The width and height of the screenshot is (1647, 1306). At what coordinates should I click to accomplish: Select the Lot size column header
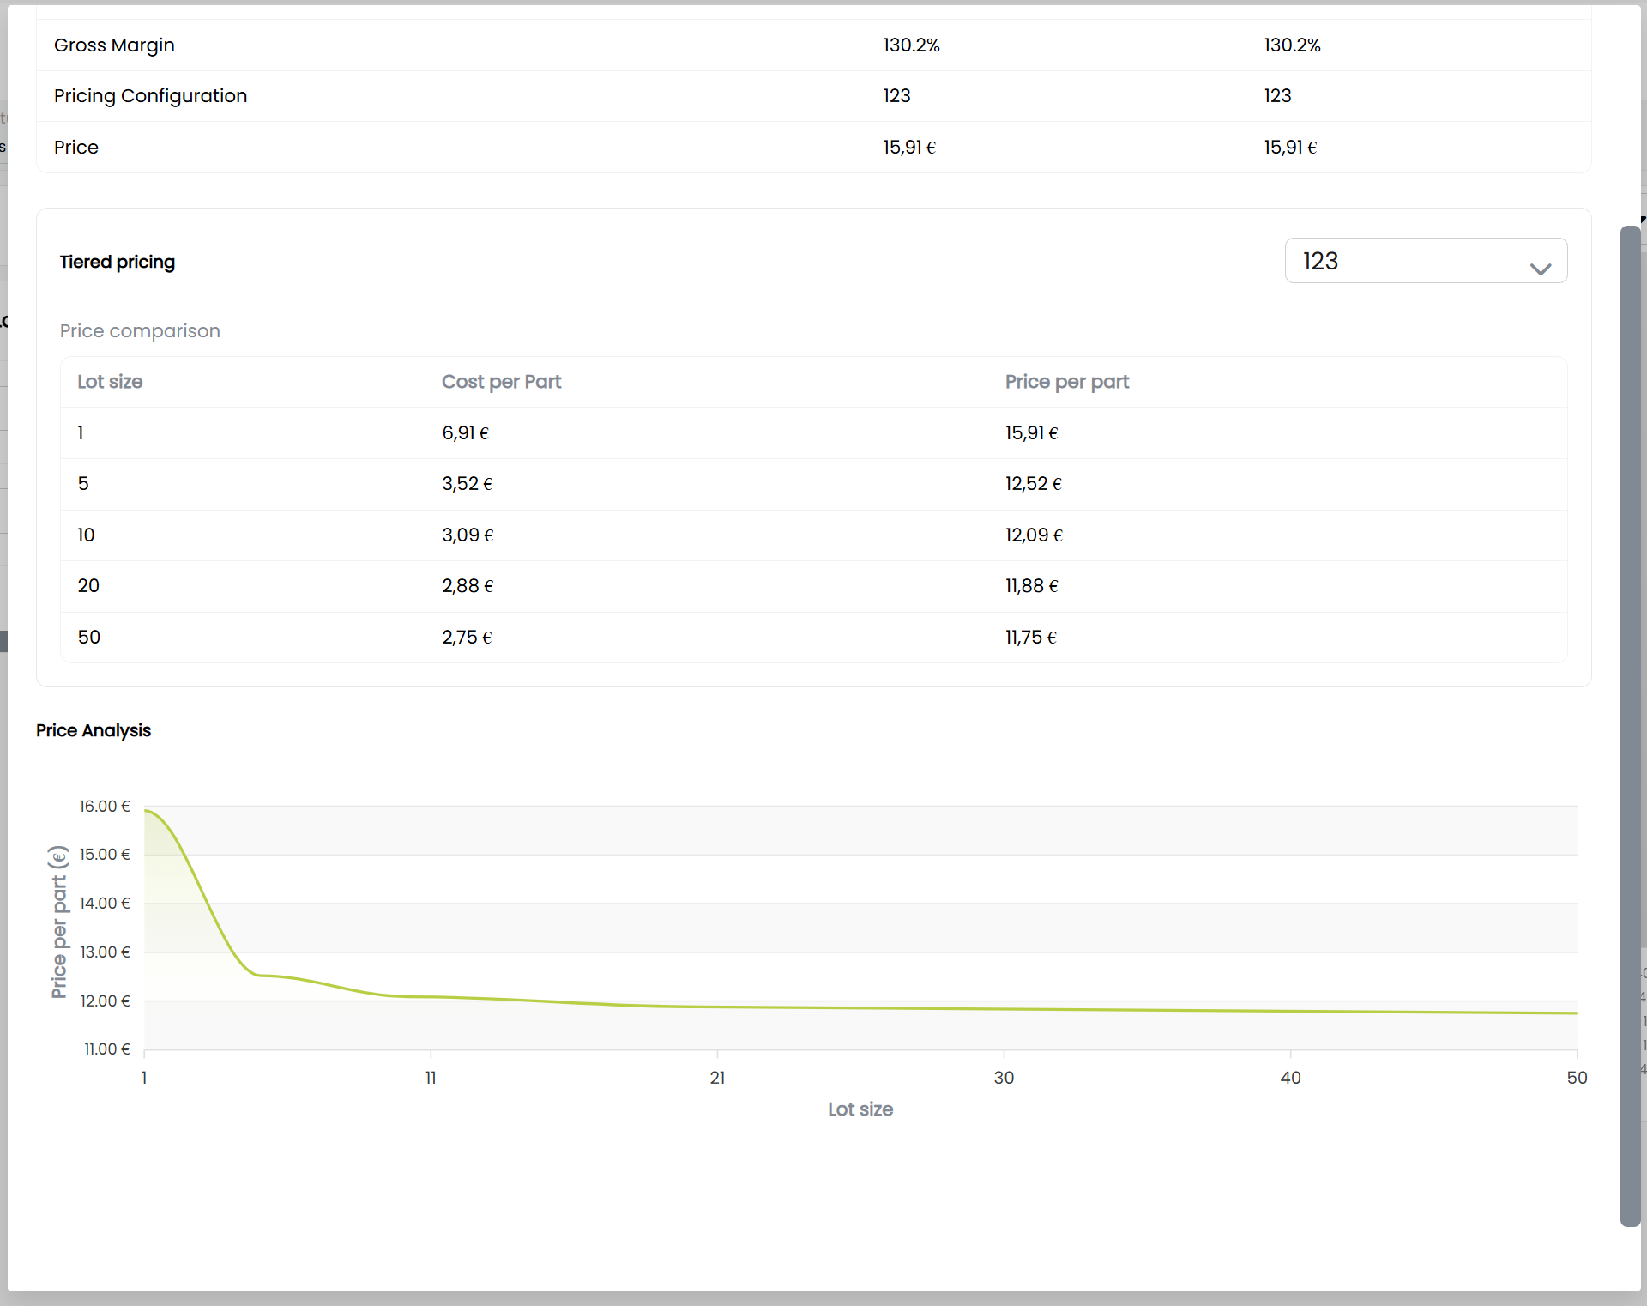[x=110, y=382]
